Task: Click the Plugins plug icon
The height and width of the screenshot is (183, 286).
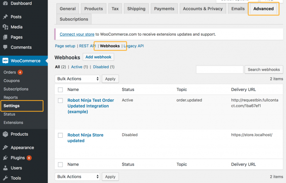Action: coord(5,157)
